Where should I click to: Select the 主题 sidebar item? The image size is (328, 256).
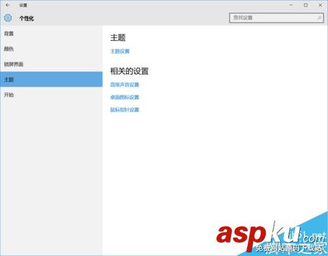pos(51,79)
